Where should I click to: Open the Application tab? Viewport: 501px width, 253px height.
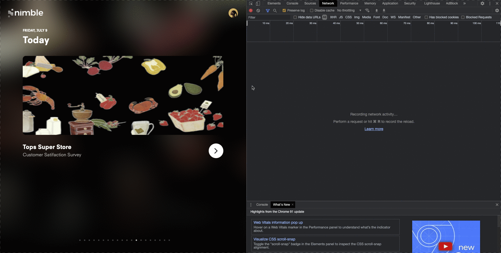[x=390, y=3]
